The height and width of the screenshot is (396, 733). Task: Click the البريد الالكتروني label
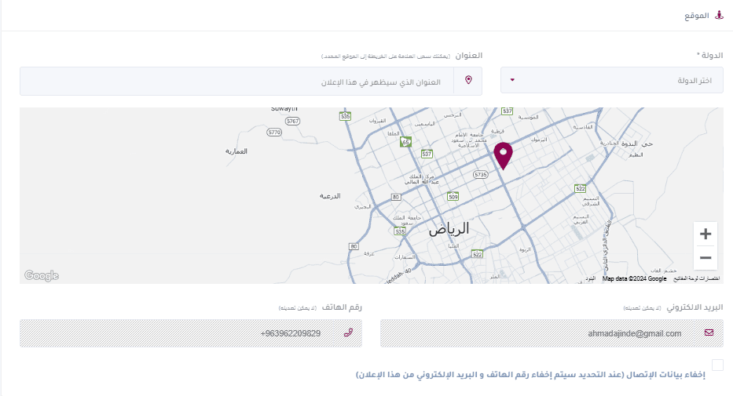tap(695, 307)
